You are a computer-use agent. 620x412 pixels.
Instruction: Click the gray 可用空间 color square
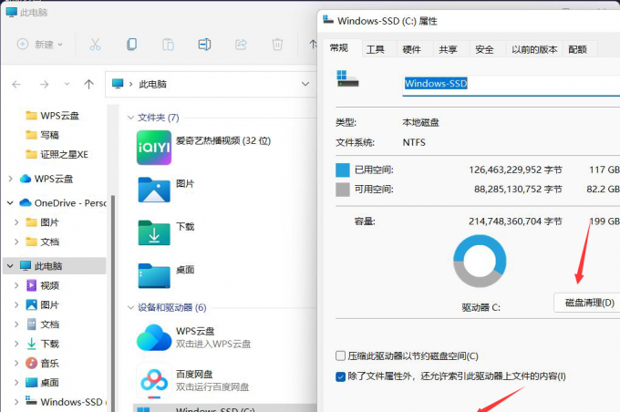(x=343, y=190)
